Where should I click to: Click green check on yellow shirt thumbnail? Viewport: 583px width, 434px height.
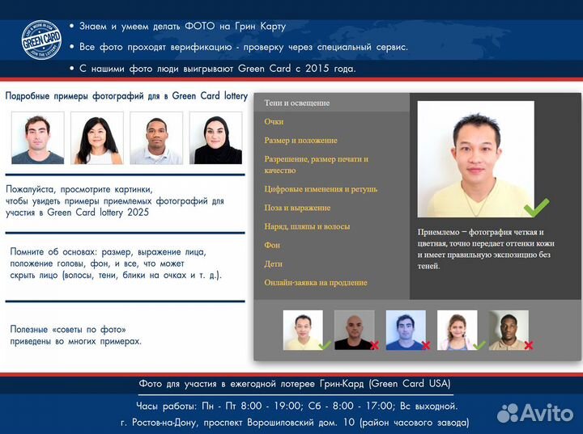(x=325, y=345)
